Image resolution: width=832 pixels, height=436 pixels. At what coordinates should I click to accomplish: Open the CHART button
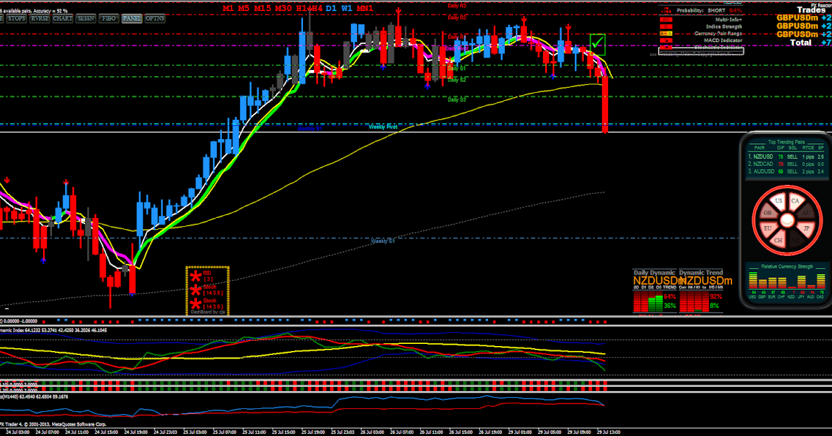tap(62, 18)
